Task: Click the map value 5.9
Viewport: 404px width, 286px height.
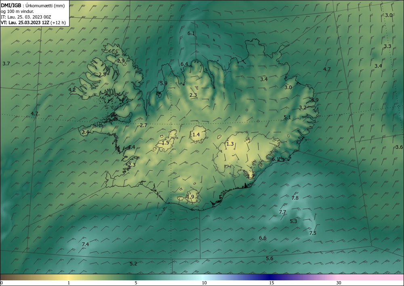Action: click(x=164, y=84)
